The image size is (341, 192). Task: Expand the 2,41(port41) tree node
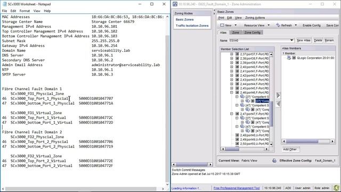click(x=232, y=71)
